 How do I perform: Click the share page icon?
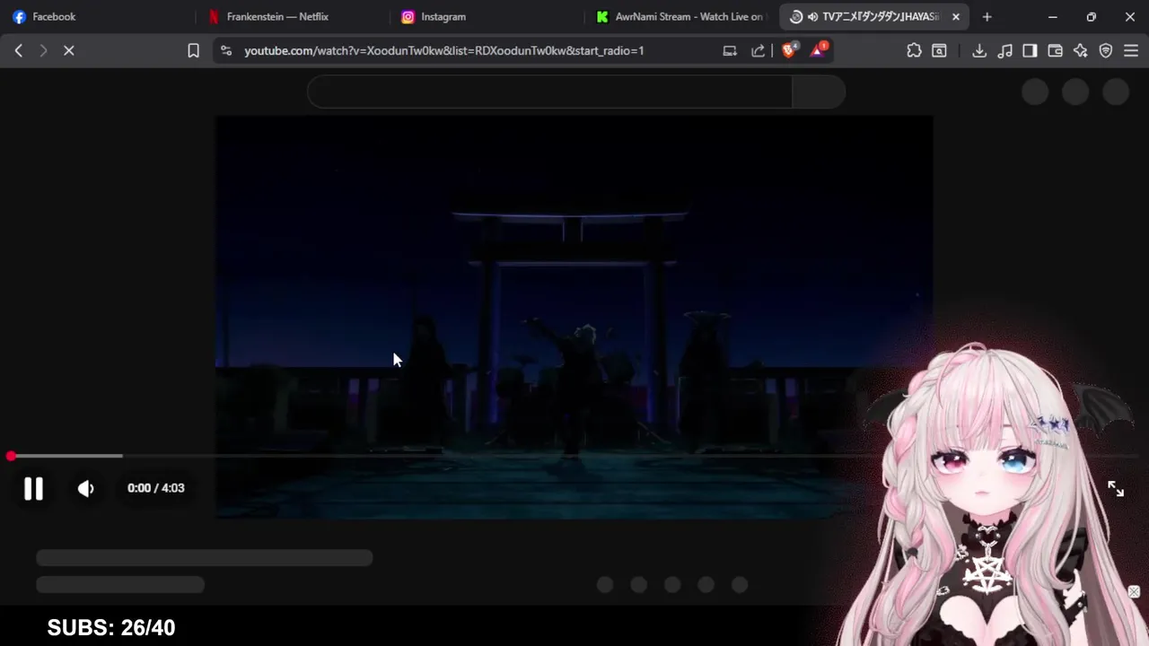(758, 51)
